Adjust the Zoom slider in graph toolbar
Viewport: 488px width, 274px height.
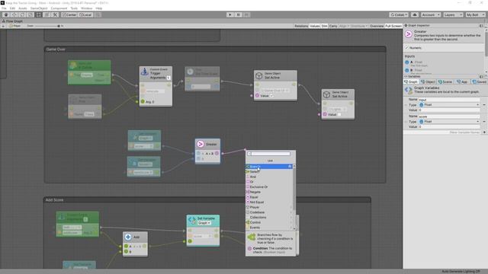(x=47, y=26)
